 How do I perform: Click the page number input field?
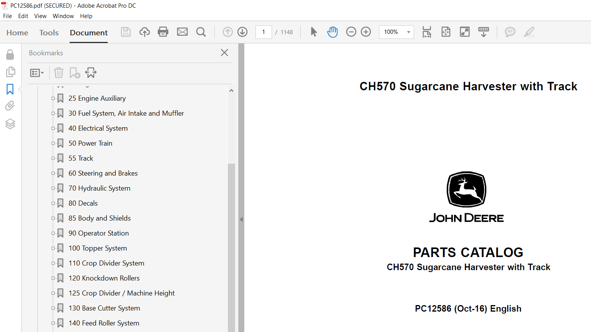click(x=264, y=32)
